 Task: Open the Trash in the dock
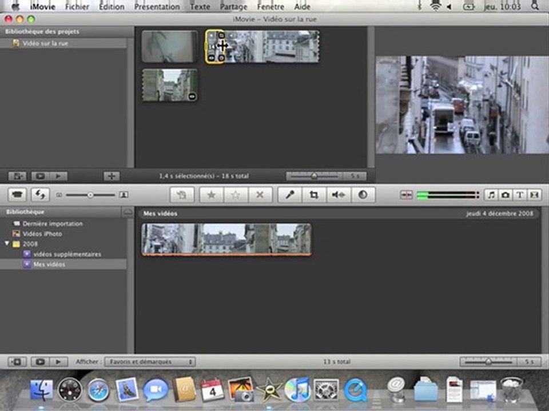[x=512, y=390]
